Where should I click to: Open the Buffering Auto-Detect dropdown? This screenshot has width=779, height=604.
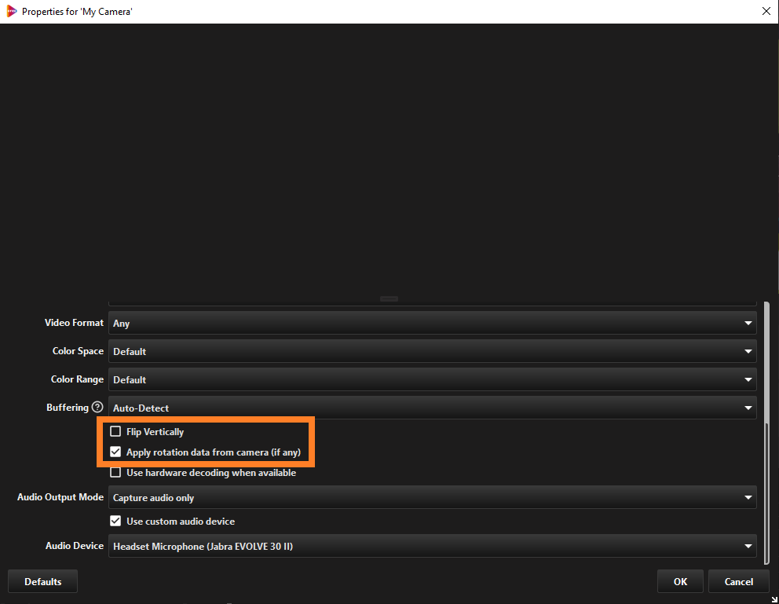point(432,408)
